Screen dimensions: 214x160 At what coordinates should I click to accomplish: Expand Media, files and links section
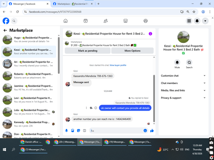coord(183,91)
